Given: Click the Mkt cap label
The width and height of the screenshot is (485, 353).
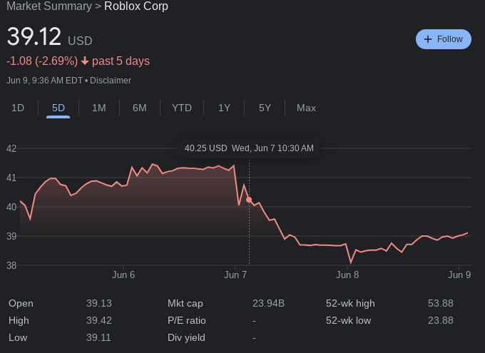Looking at the screenshot, I should (185, 303).
